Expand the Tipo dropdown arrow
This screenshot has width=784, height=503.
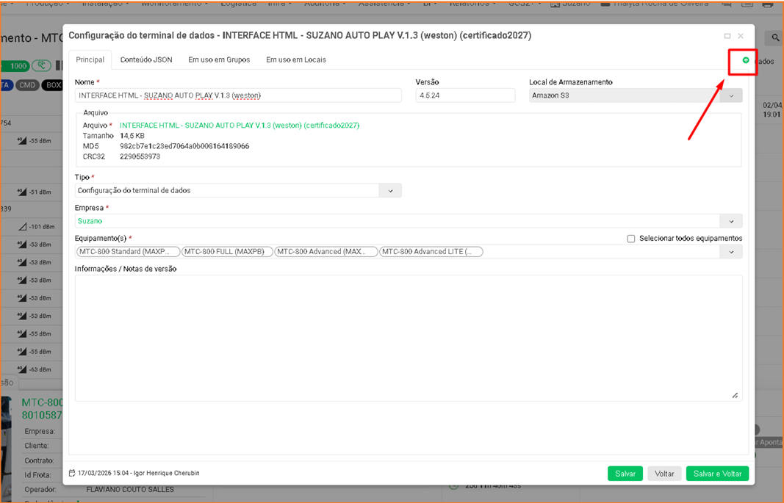click(x=390, y=191)
